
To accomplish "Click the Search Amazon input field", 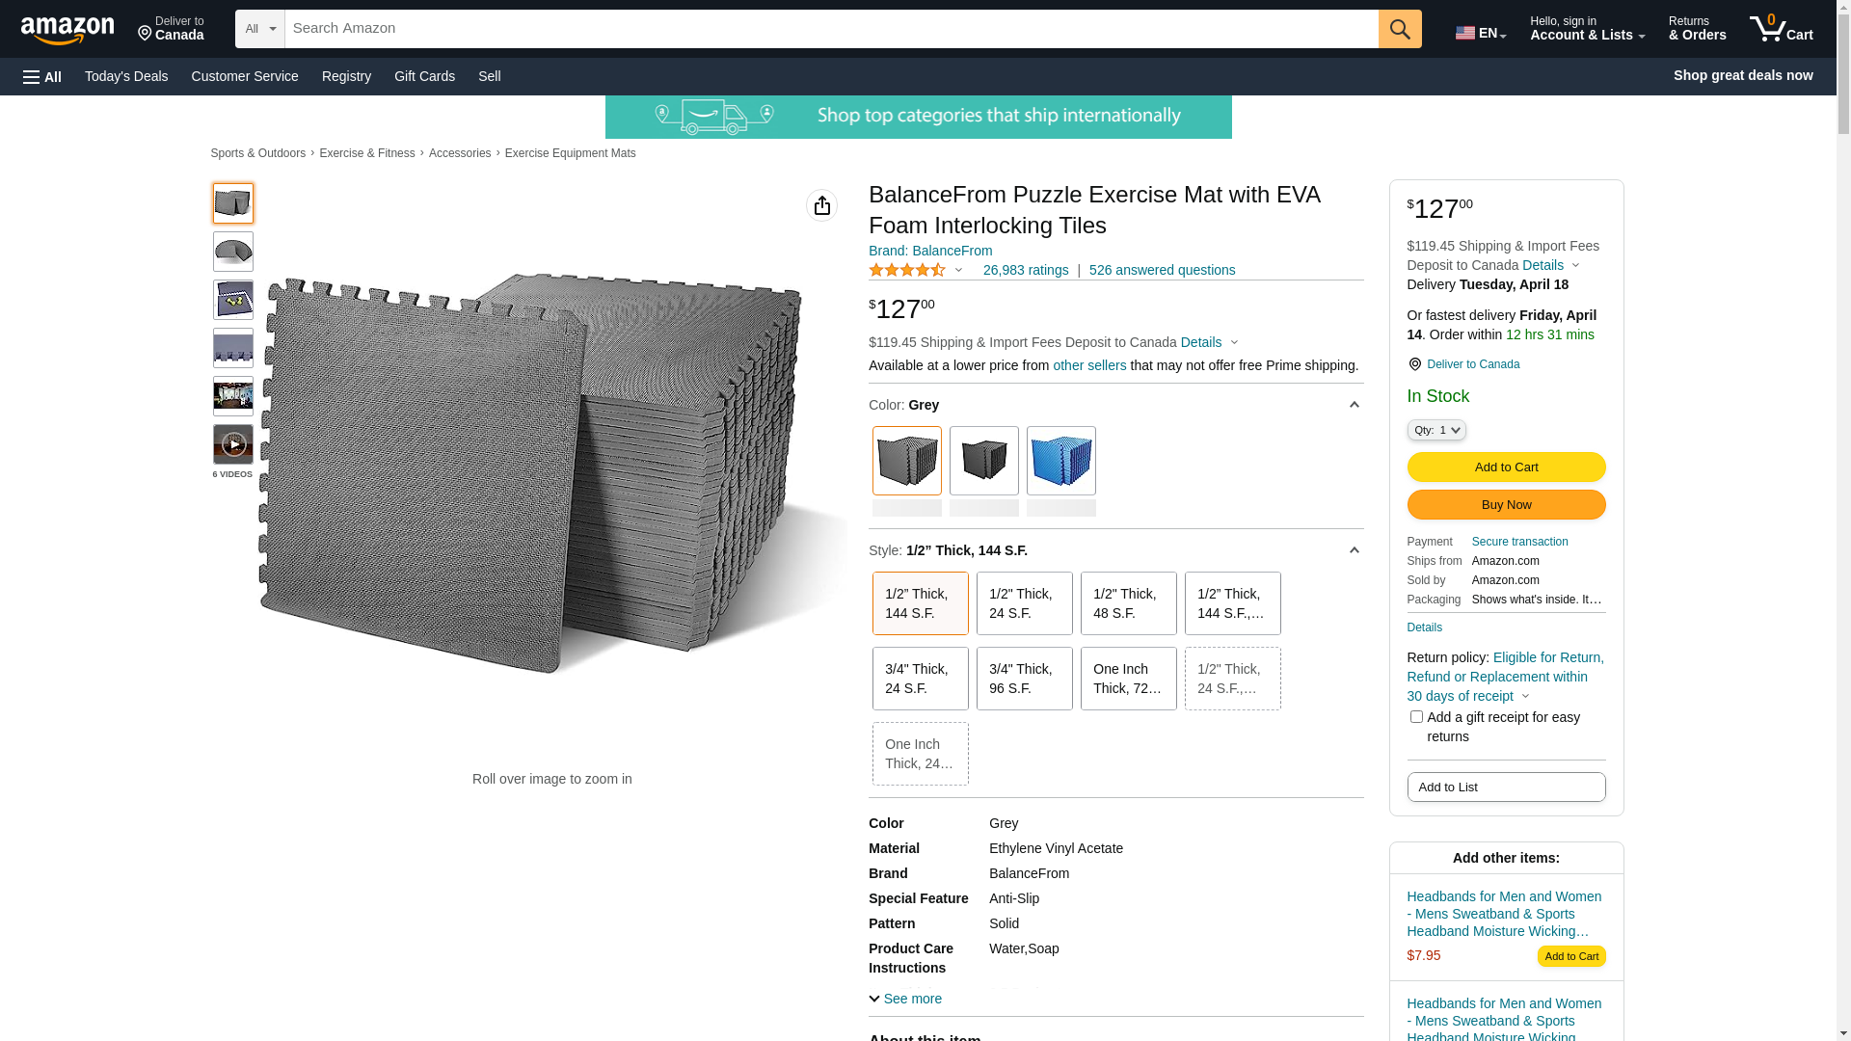I will coord(831,29).
